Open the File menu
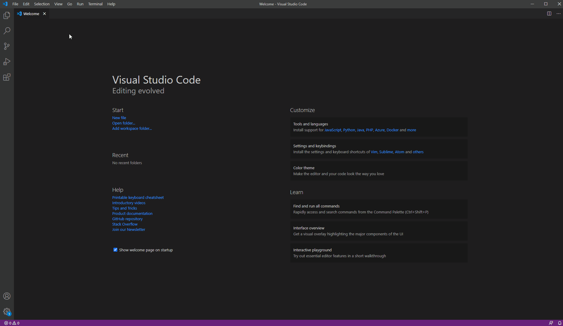 (x=15, y=4)
